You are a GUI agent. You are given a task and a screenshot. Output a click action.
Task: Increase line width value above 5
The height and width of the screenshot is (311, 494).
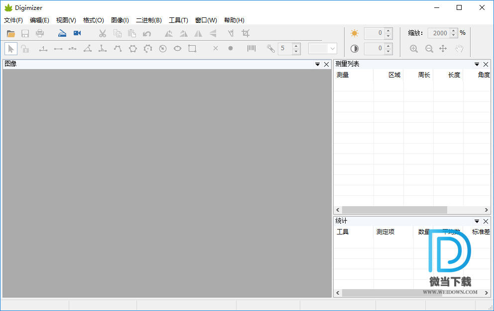tap(296, 46)
